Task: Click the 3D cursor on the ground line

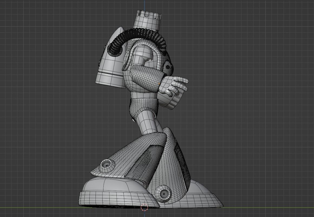Action: coord(144,208)
